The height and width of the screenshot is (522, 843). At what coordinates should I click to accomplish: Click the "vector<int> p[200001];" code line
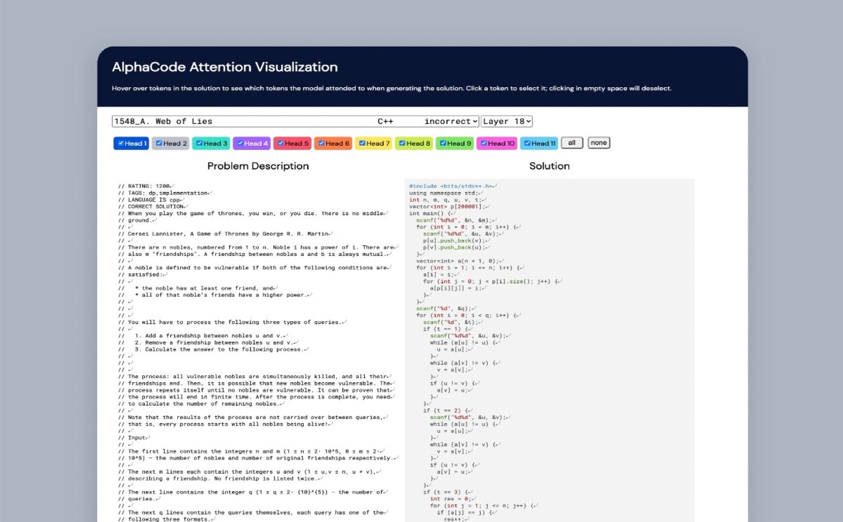click(448, 207)
